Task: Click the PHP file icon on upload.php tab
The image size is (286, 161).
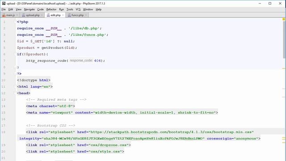Action: pyautogui.click(x=24, y=15)
